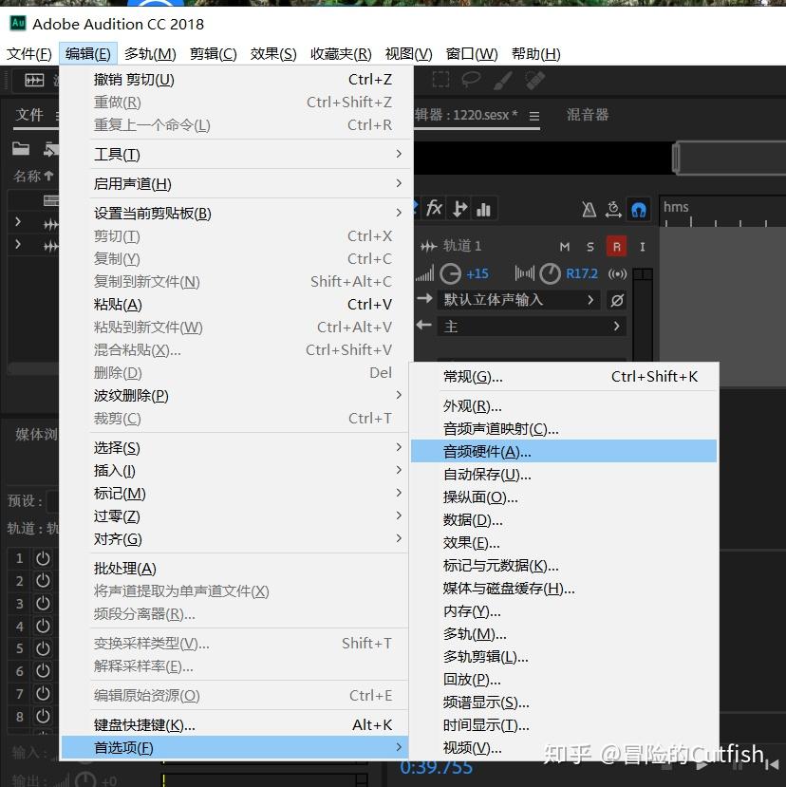Screen dimensions: 786x787
Task: Toggle power for effects slot 4
Action: 43,626
